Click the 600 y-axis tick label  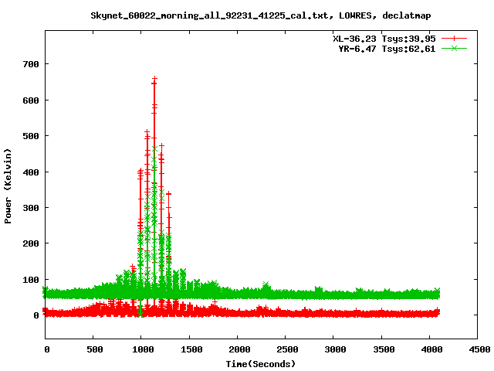point(31,100)
